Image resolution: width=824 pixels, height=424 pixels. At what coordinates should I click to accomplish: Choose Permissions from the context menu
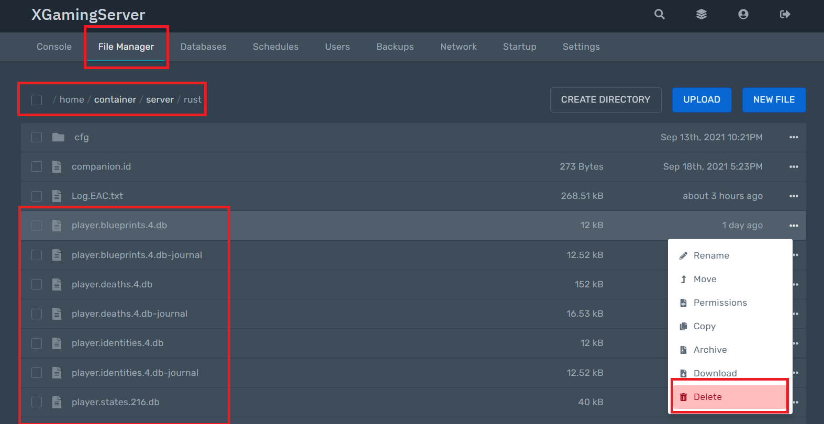[x=730, y=303]
